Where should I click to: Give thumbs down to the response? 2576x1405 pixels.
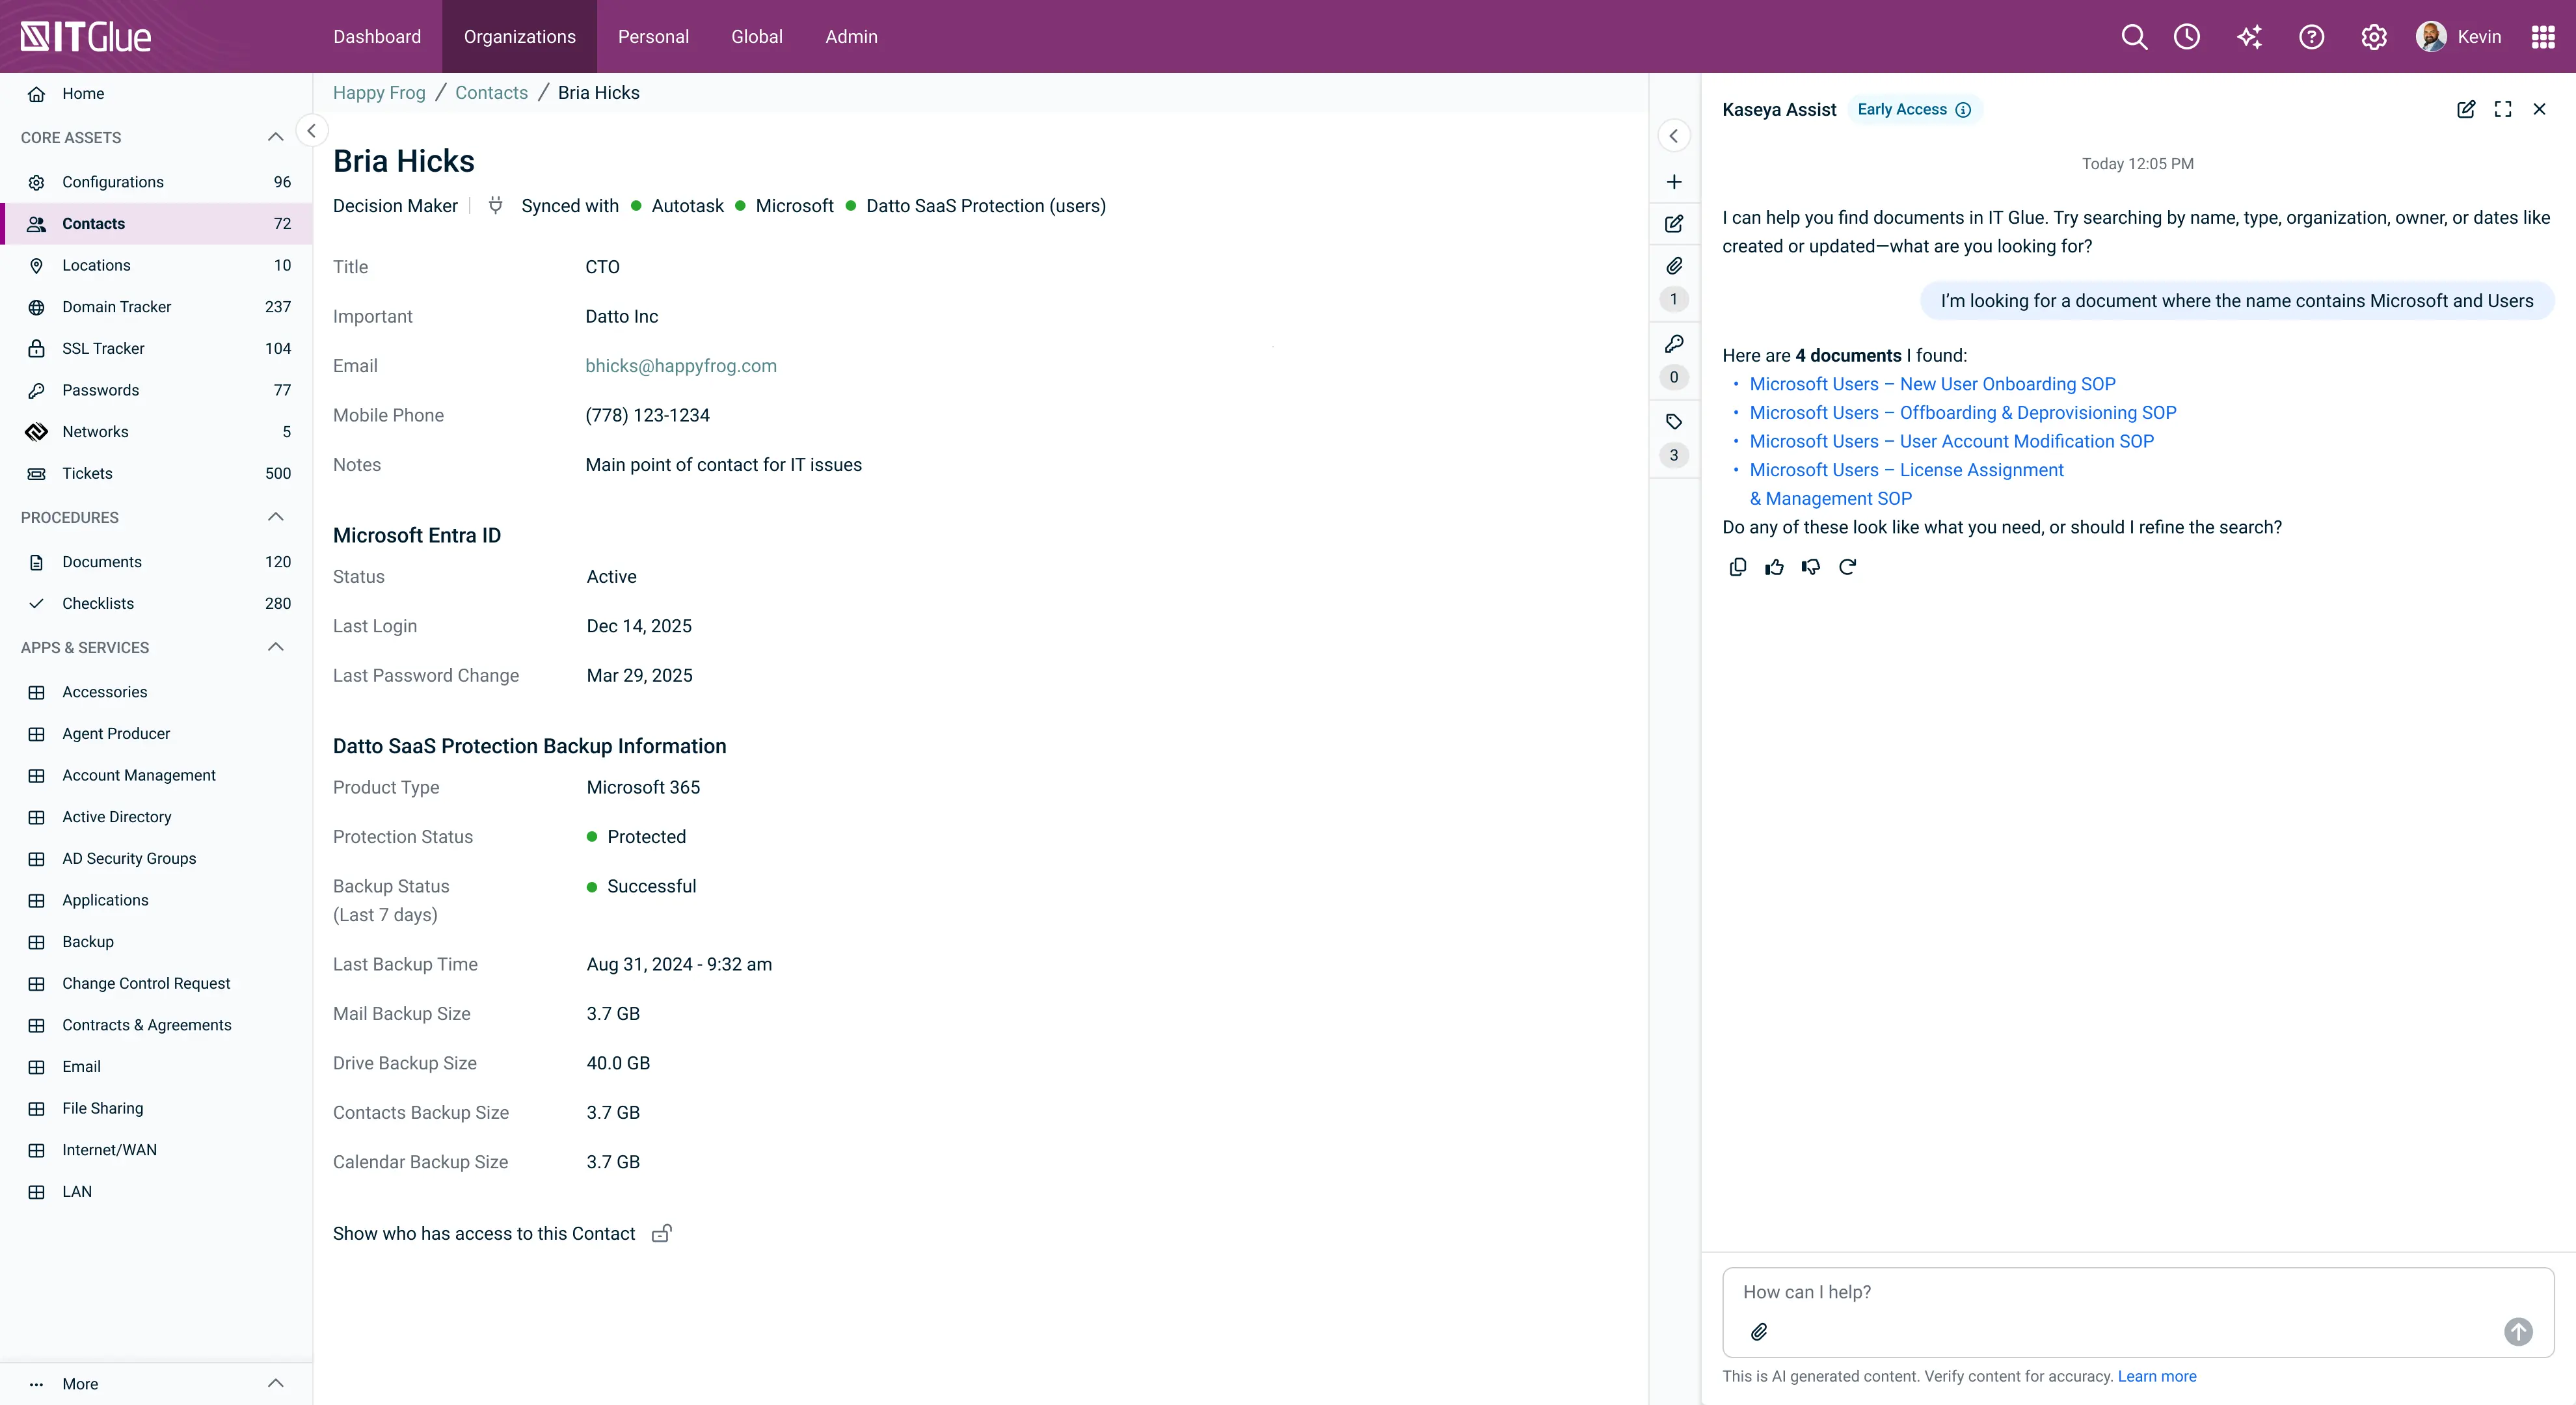(1811, 567)
